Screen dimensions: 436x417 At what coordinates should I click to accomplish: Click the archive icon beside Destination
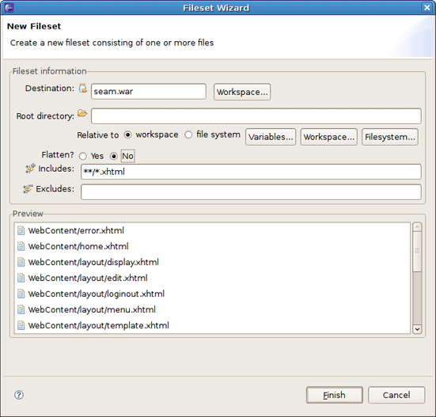tap(83, 88)
